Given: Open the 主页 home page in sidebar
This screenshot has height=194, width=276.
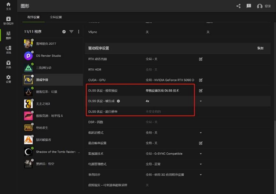Looking at the screenshot, I should tap(8, 6).
